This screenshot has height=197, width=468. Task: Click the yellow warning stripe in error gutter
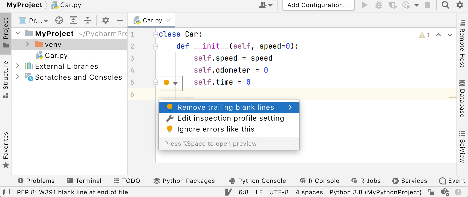452,97
